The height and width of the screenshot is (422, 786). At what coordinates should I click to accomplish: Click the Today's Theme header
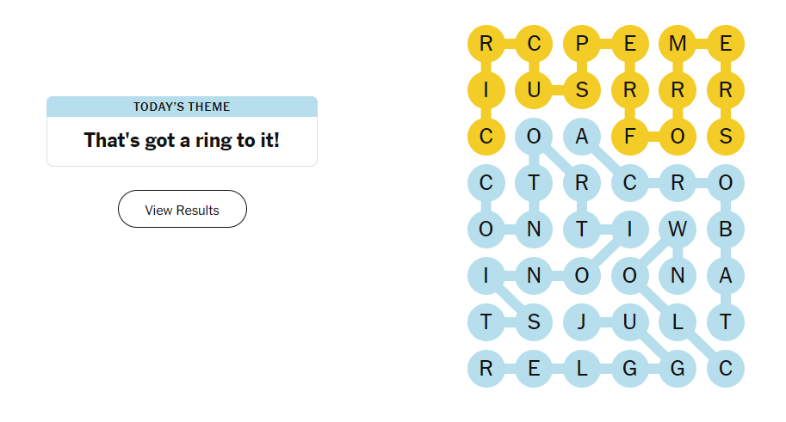[x=182, y=107]
